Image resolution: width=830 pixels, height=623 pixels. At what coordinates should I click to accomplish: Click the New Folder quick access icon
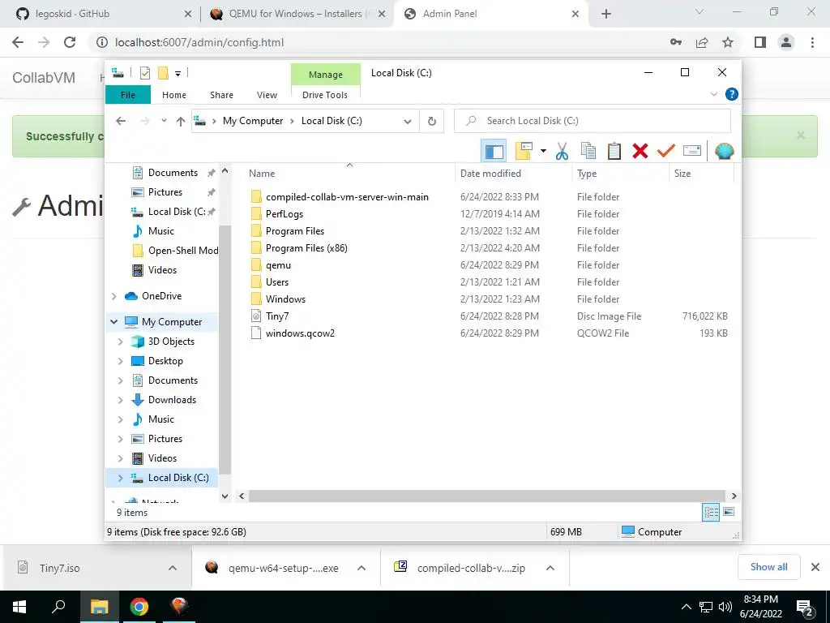point(163,73)
